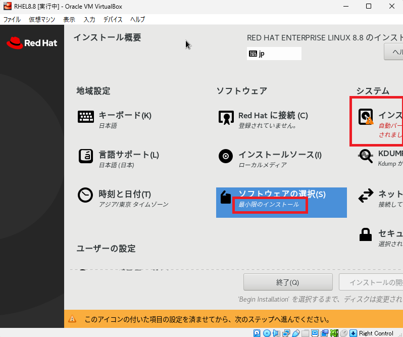Click the VirtualBox recording status icon

coord(324,333)
